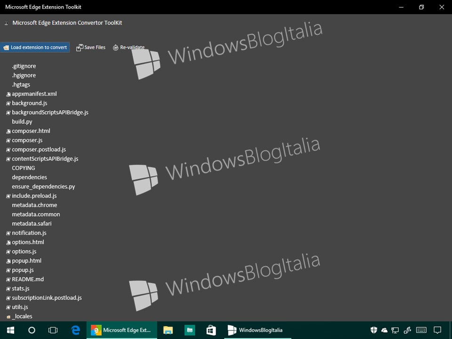Expand the _locales folder
Screen dimensions: 452x339
tap(8, 317)
